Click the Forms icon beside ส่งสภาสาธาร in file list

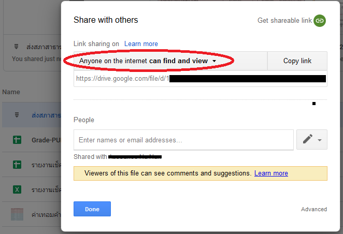[17, 114]
